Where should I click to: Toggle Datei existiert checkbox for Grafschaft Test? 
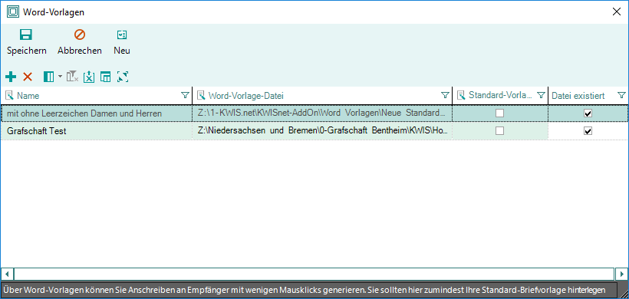pyautogui.click(x=588, y=130)
